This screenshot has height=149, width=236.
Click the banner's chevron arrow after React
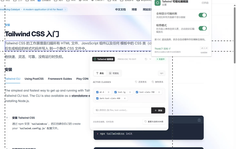pyautogui.click(x=65, y=9)
